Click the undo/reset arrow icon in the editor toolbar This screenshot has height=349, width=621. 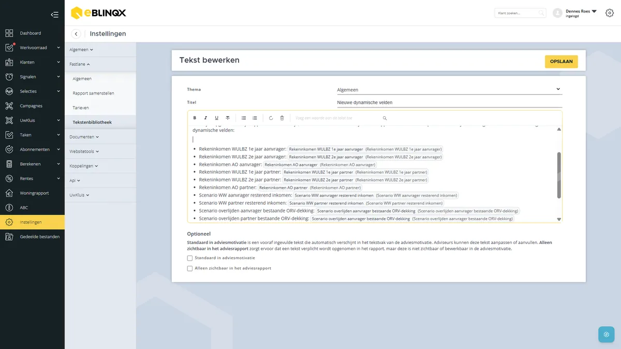(x=271, y=118)
